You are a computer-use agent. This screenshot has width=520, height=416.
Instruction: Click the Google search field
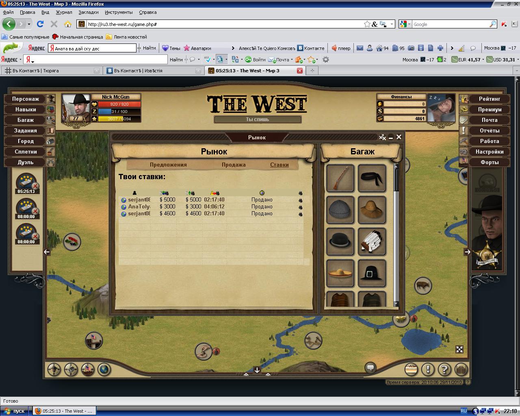coord(450,24)
